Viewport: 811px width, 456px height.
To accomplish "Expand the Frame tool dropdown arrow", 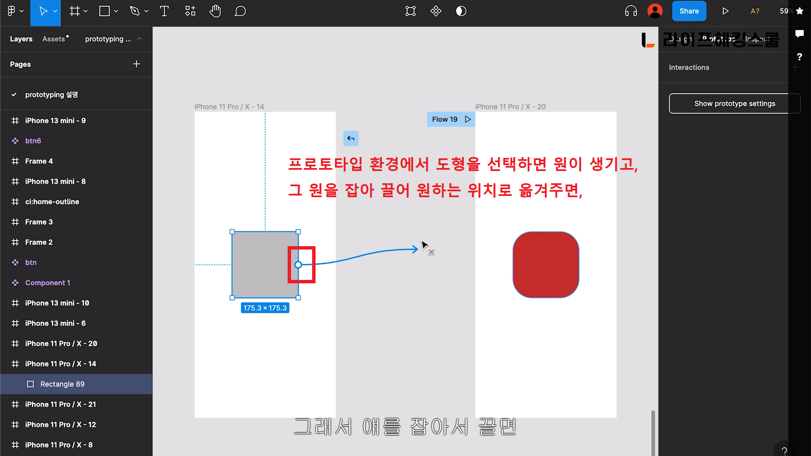I will (86, 11).
